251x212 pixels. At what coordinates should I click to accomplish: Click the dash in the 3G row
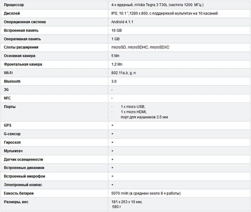[112, 90]
